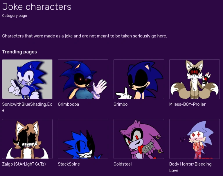
Task: Open the Grimbo character image
Action: (x=139, y=79)
